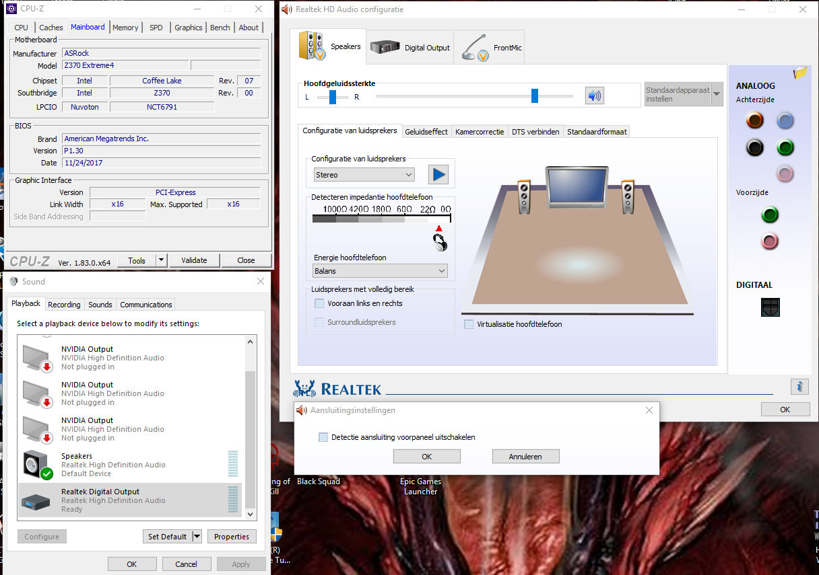Select the first NVIDIA Output device

(129, 358)
